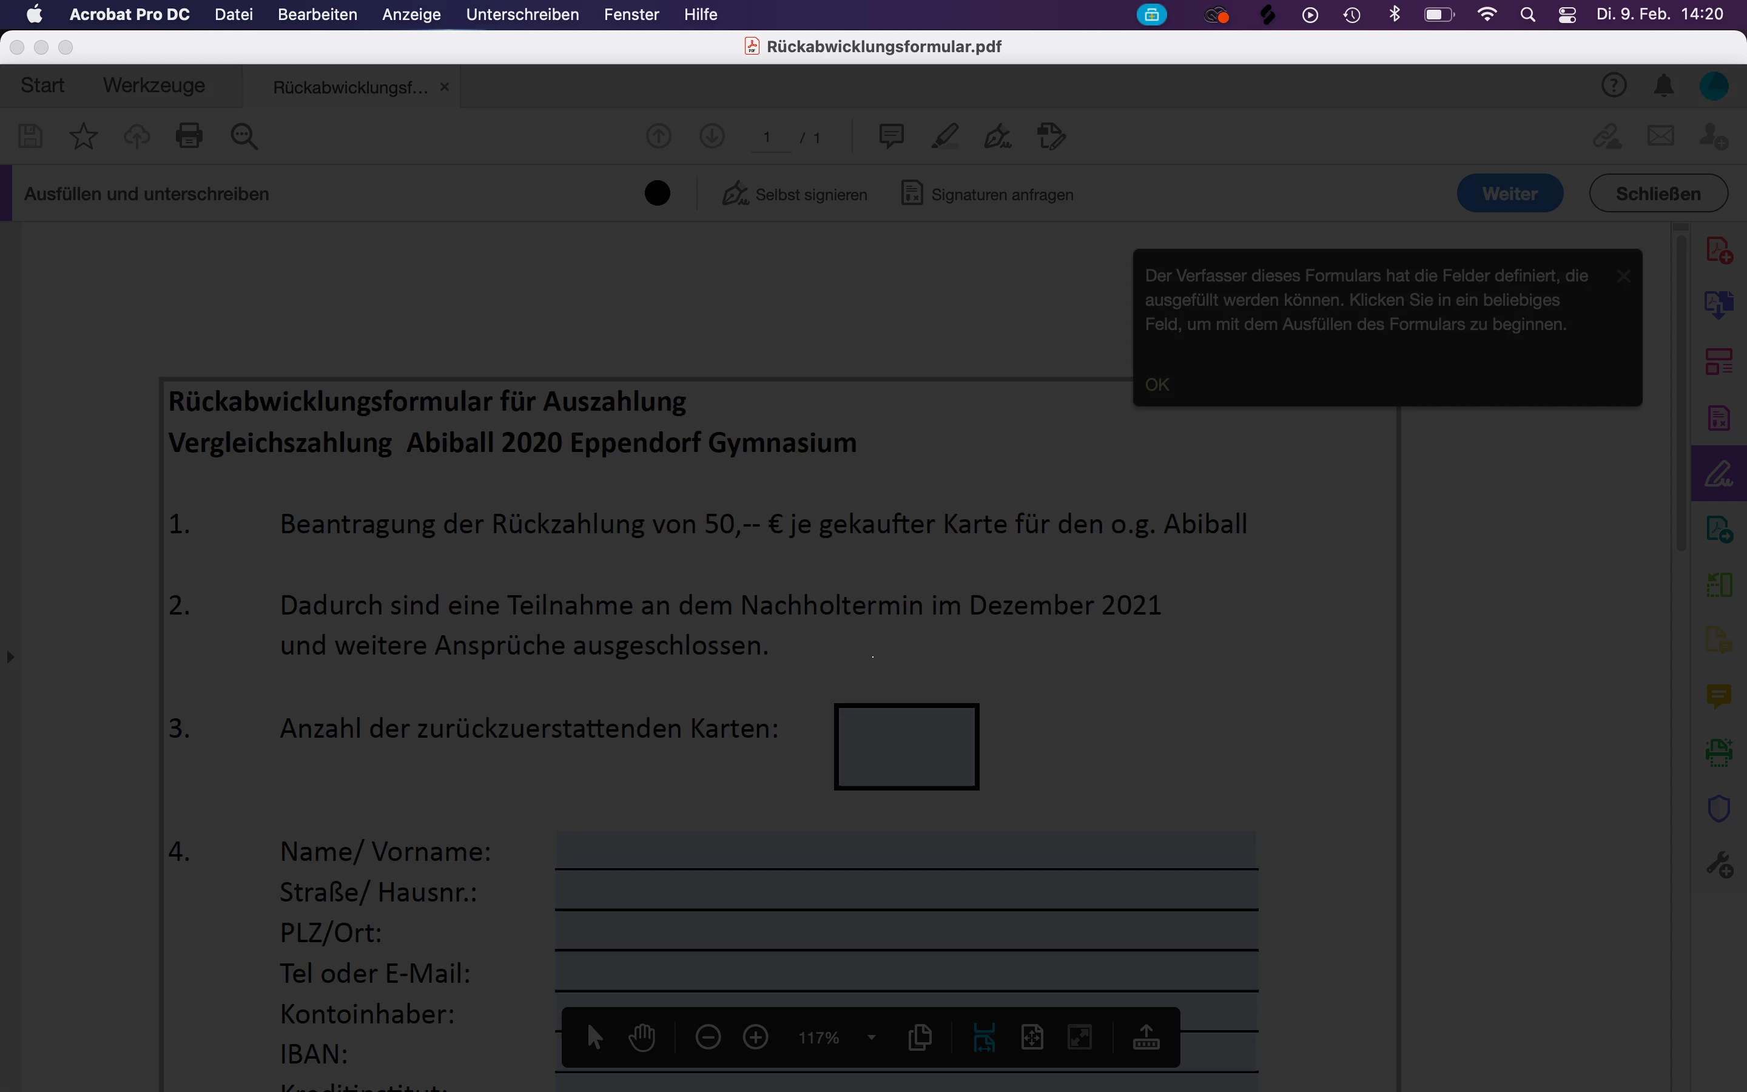This screenshot has height=1092, width=1747.
Task: Click the zoom in plus icon
Action: pos(755,1038)
